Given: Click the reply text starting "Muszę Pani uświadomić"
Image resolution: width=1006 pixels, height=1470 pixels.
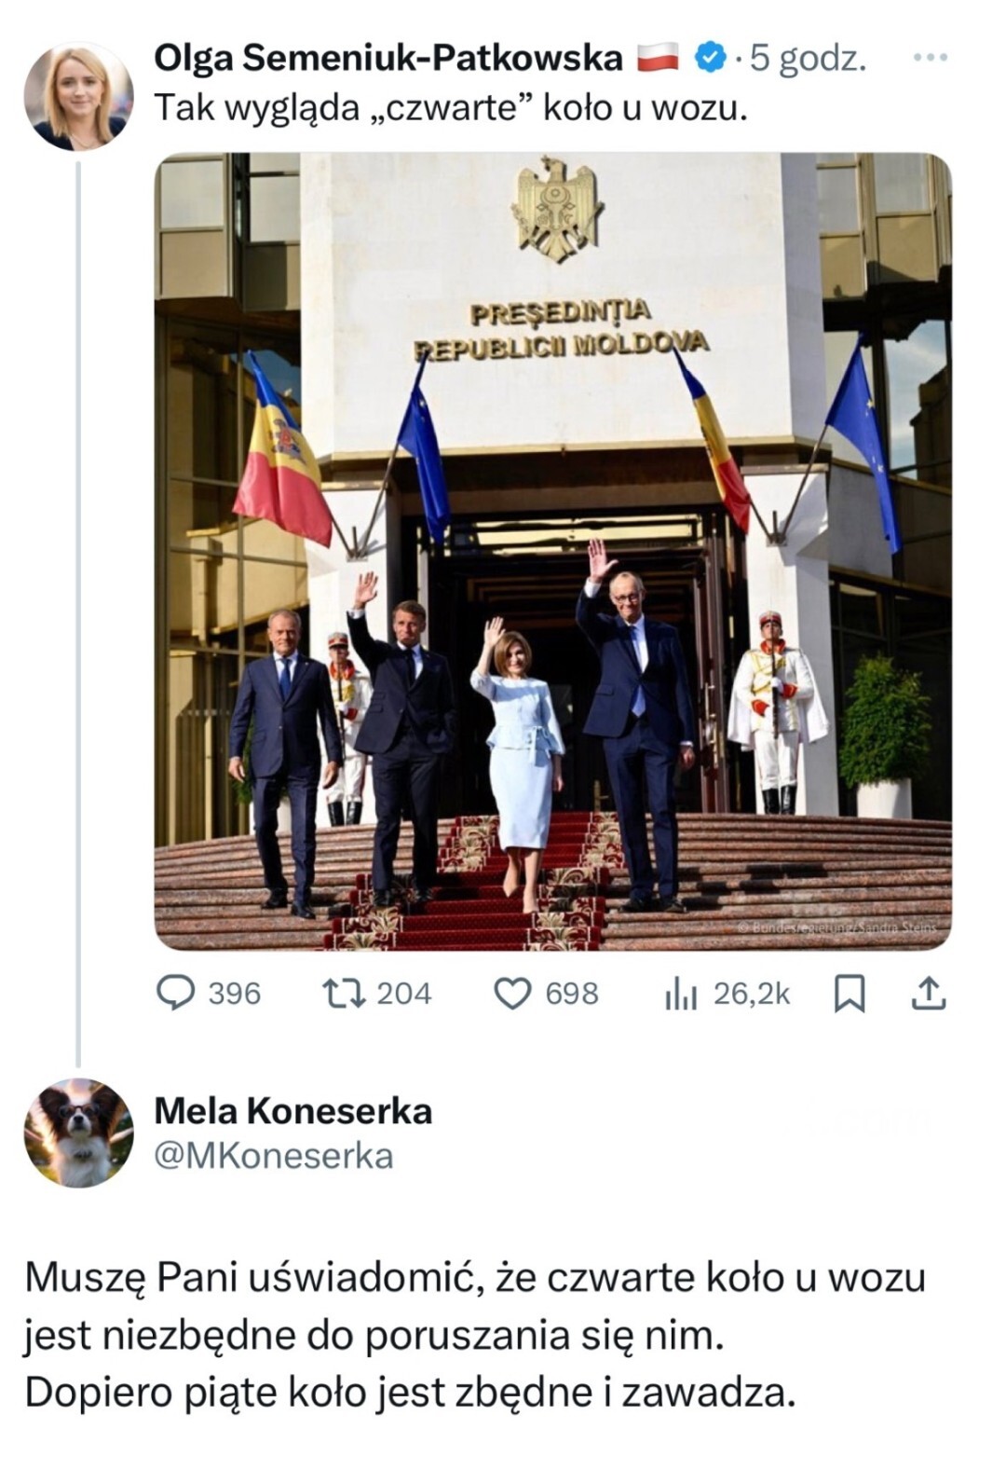Looking at the screenshot, I should point(474,1334).
